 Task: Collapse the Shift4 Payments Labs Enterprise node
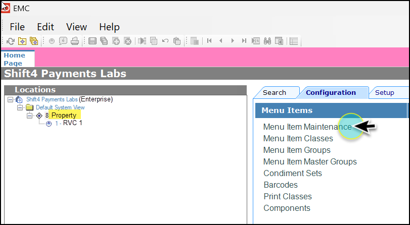pos(10,99)
